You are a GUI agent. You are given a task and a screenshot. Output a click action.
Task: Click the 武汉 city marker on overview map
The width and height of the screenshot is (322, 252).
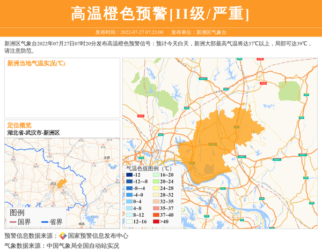tap(53, 187)
